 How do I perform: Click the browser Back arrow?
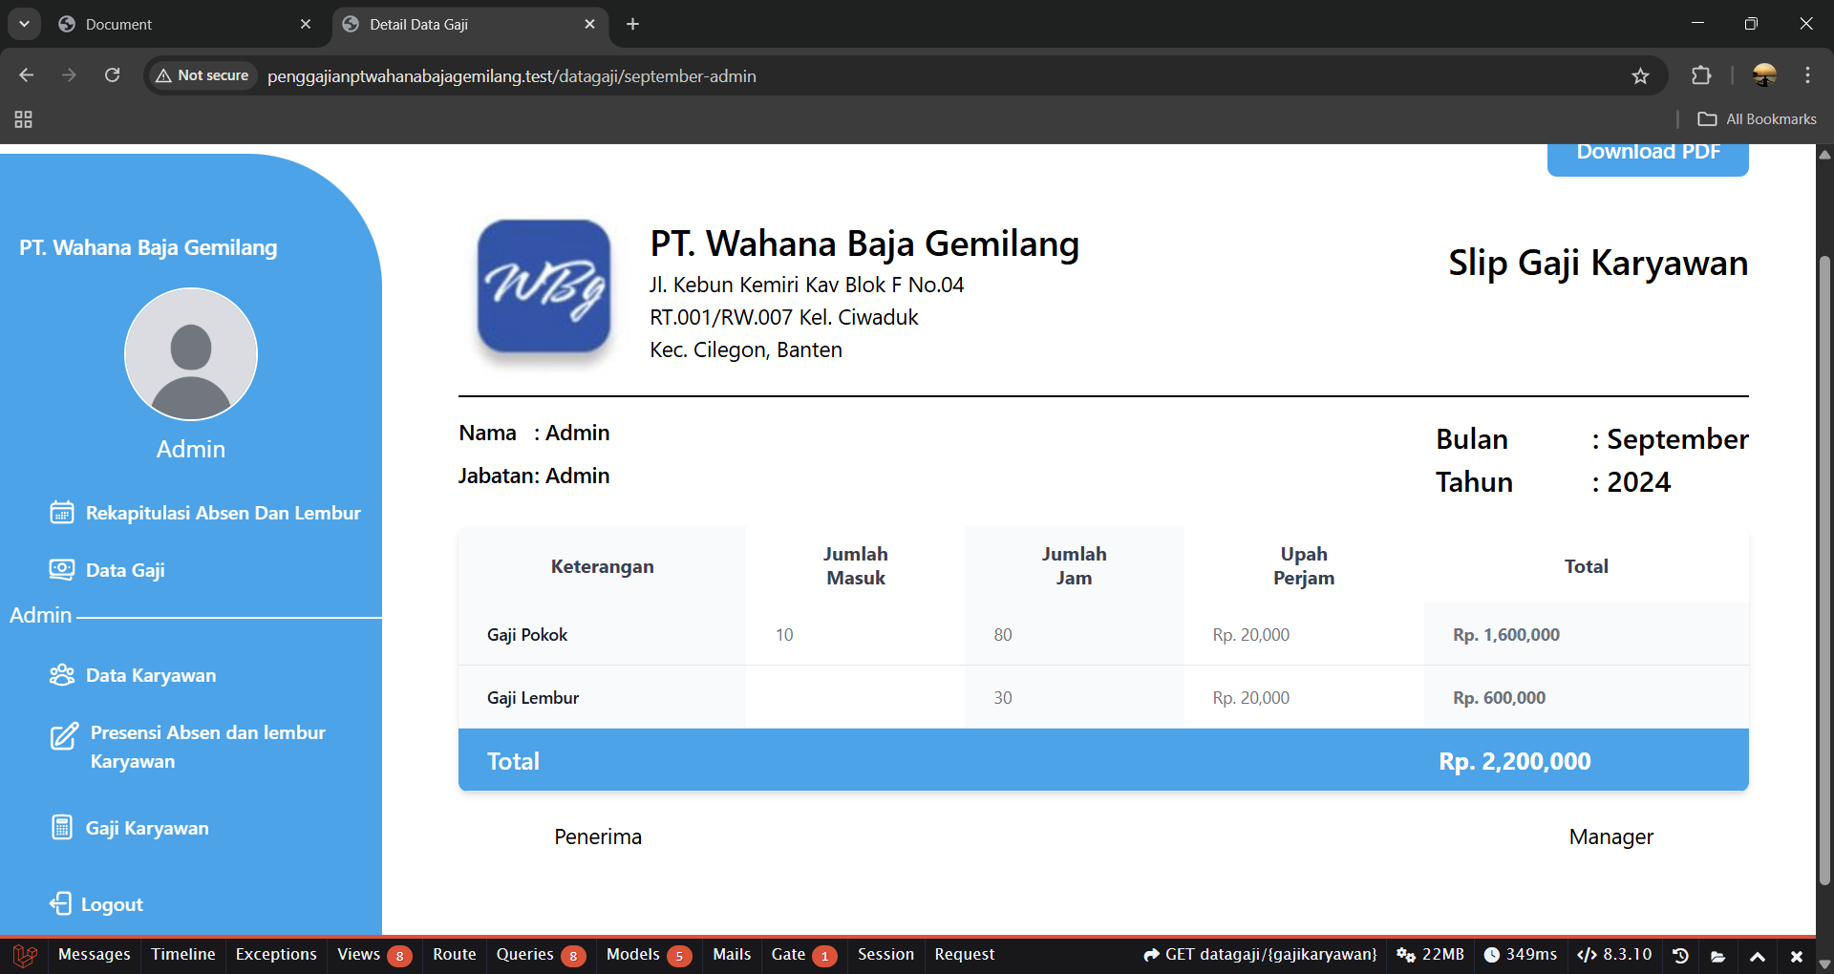point(27,75)
